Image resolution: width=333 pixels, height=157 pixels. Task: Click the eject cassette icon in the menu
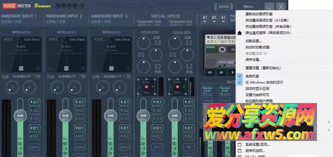240,33
